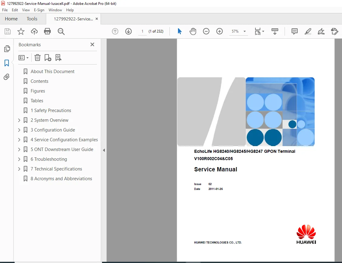Open the Window menu
Screen dimensions: 342x263
tap(55, 10)
